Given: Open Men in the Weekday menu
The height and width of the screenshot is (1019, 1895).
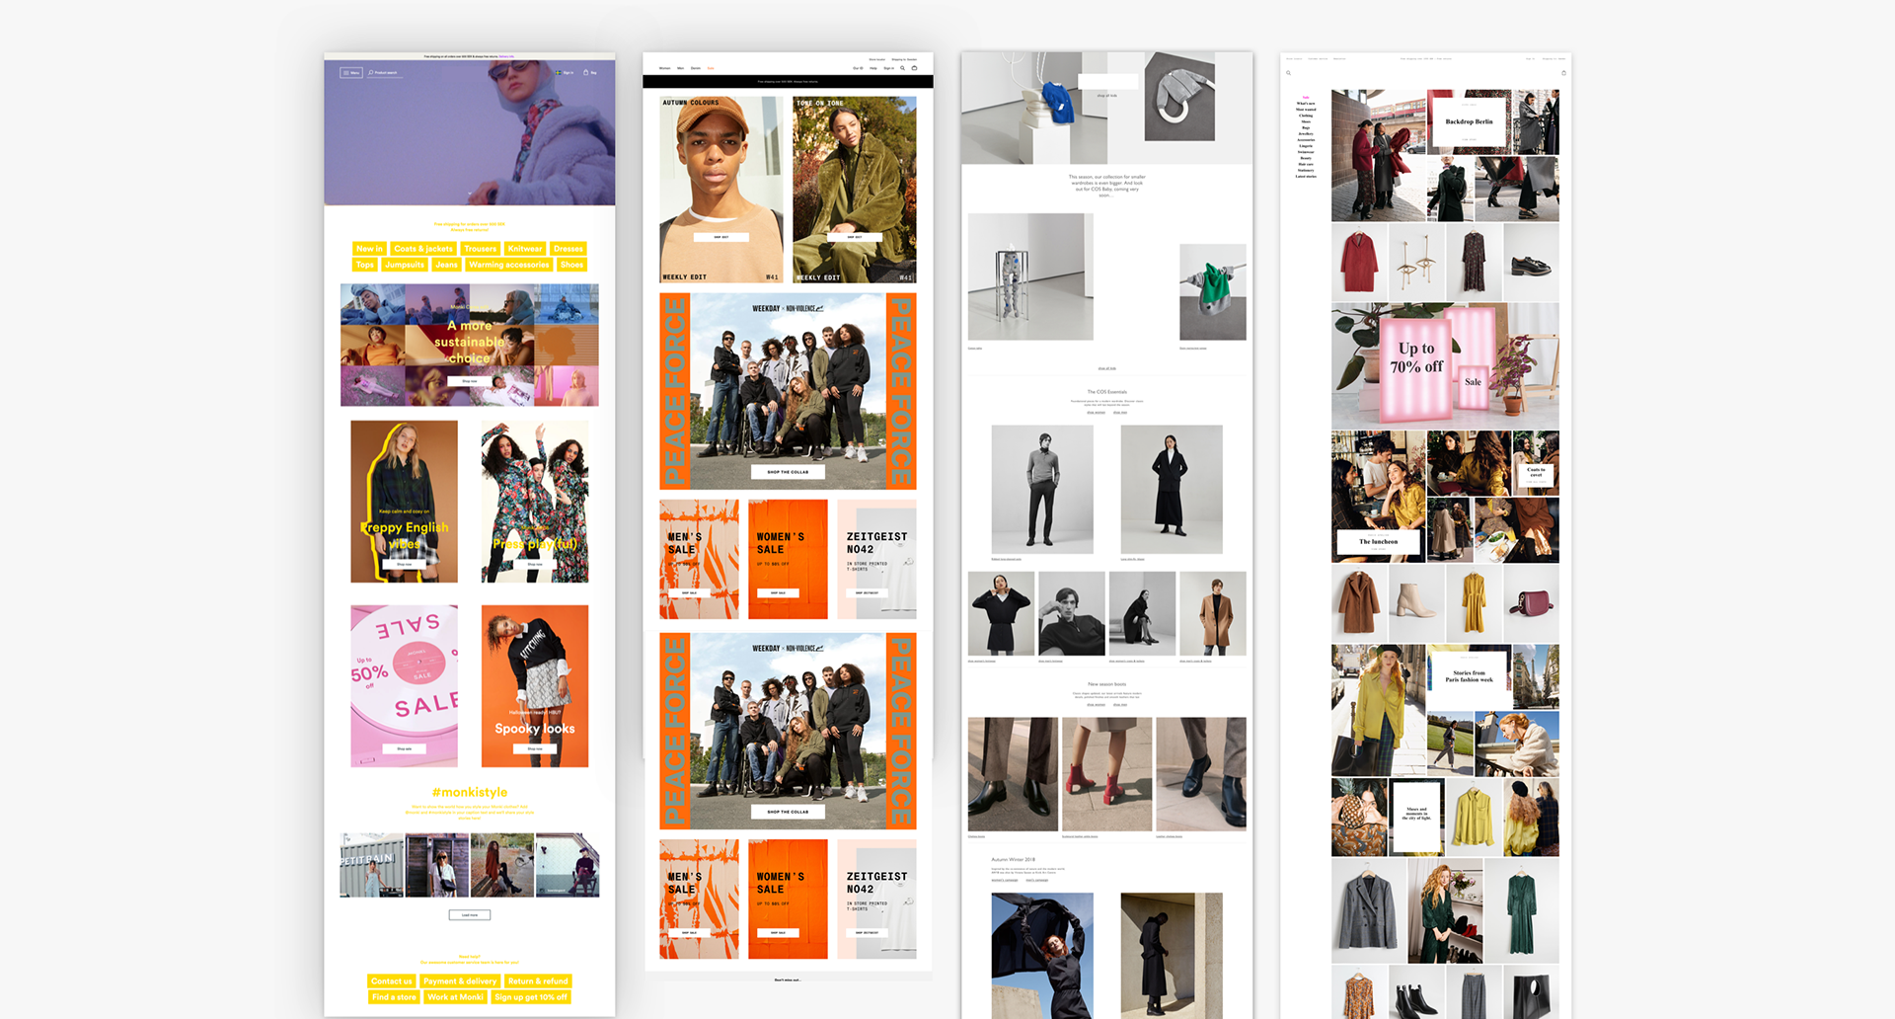Looking at the screenshot, I should pos(681,68).
